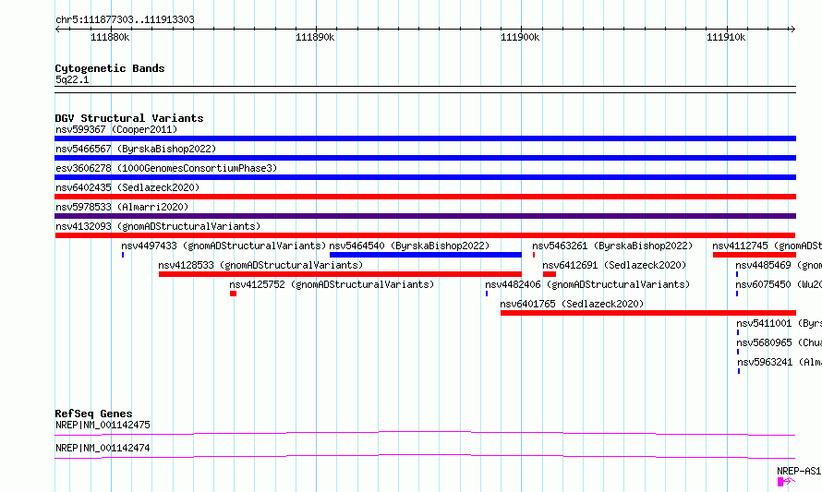Click the NREP-AS1 label
This screenshot has height=492, width=822.
click(x=799, y=471)
